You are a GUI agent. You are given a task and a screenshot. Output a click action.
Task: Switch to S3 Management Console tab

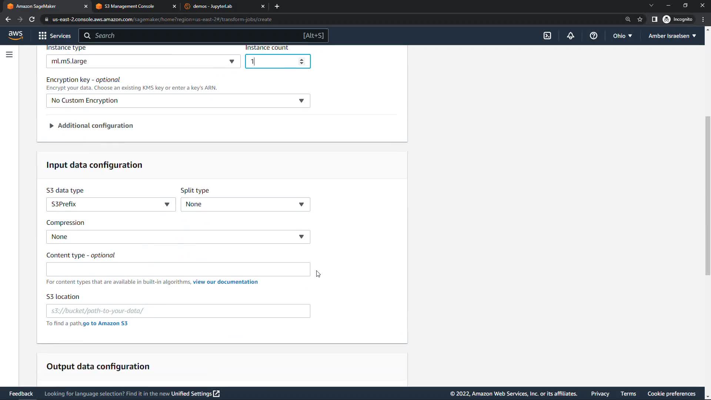(x=129, y=6)
